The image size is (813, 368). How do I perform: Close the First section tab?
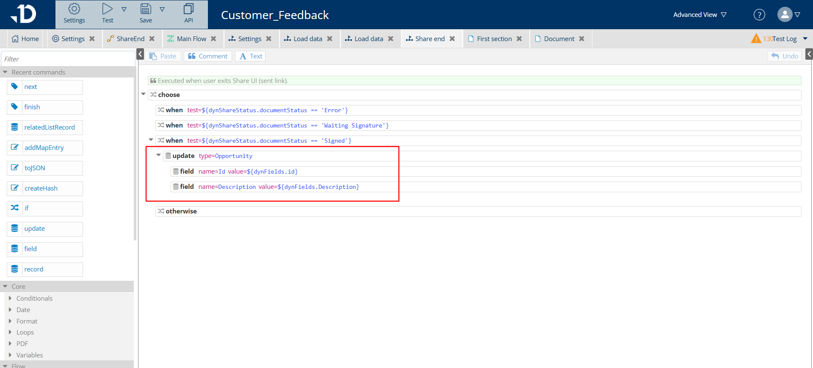coord(519,39)
